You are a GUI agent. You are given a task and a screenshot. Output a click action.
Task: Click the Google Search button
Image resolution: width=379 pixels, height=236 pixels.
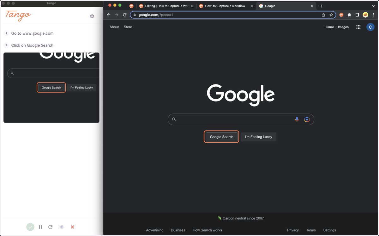(x=221, y=137)
